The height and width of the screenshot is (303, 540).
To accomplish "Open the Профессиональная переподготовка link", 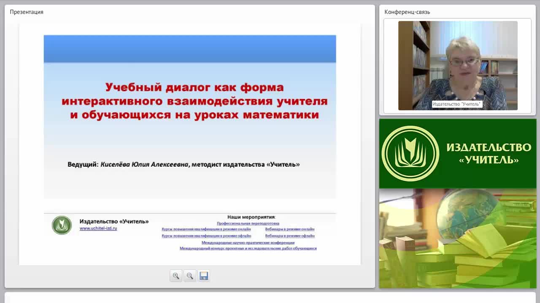I will (248, 223).
